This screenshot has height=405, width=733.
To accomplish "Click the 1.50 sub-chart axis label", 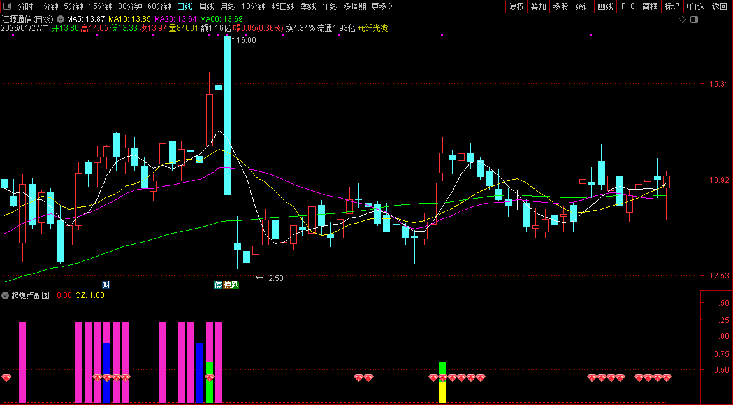I will coord(722,302).
